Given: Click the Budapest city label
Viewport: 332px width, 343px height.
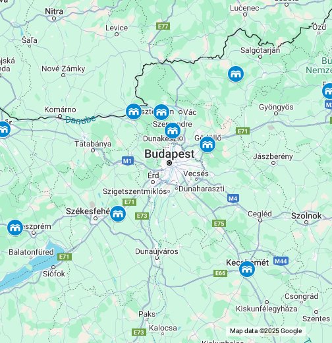Looking at the screenshot, I should click(x=169, y=154).
